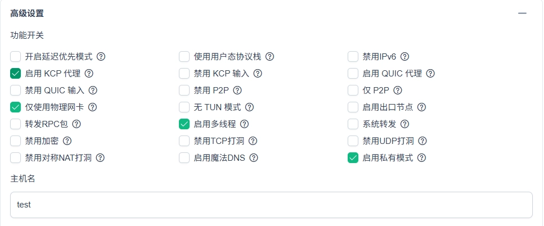This screenshot has width=544, height=226.
Task: Show help for 启用魔法DNS
Action: (x=253, y=157)
